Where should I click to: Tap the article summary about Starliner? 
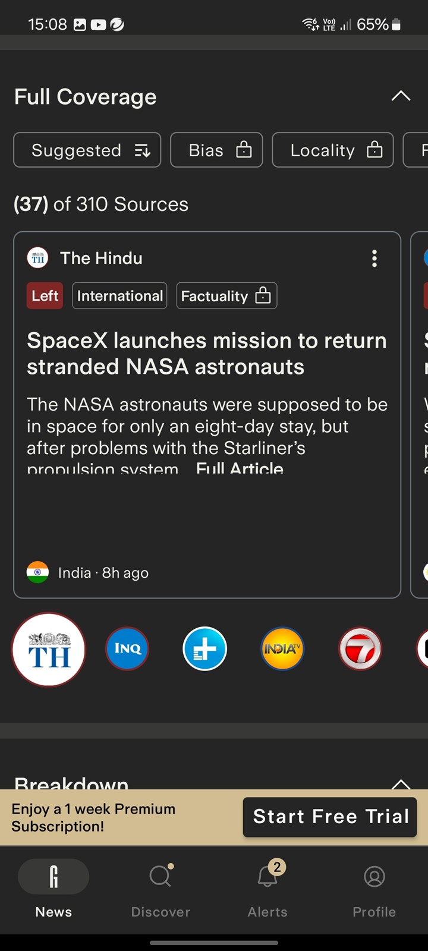coord(207,435)
